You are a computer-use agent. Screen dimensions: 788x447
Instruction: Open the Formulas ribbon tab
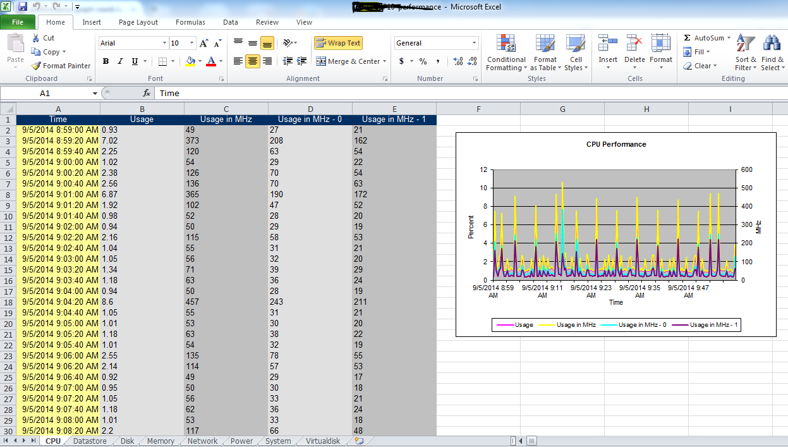[190, 22]
